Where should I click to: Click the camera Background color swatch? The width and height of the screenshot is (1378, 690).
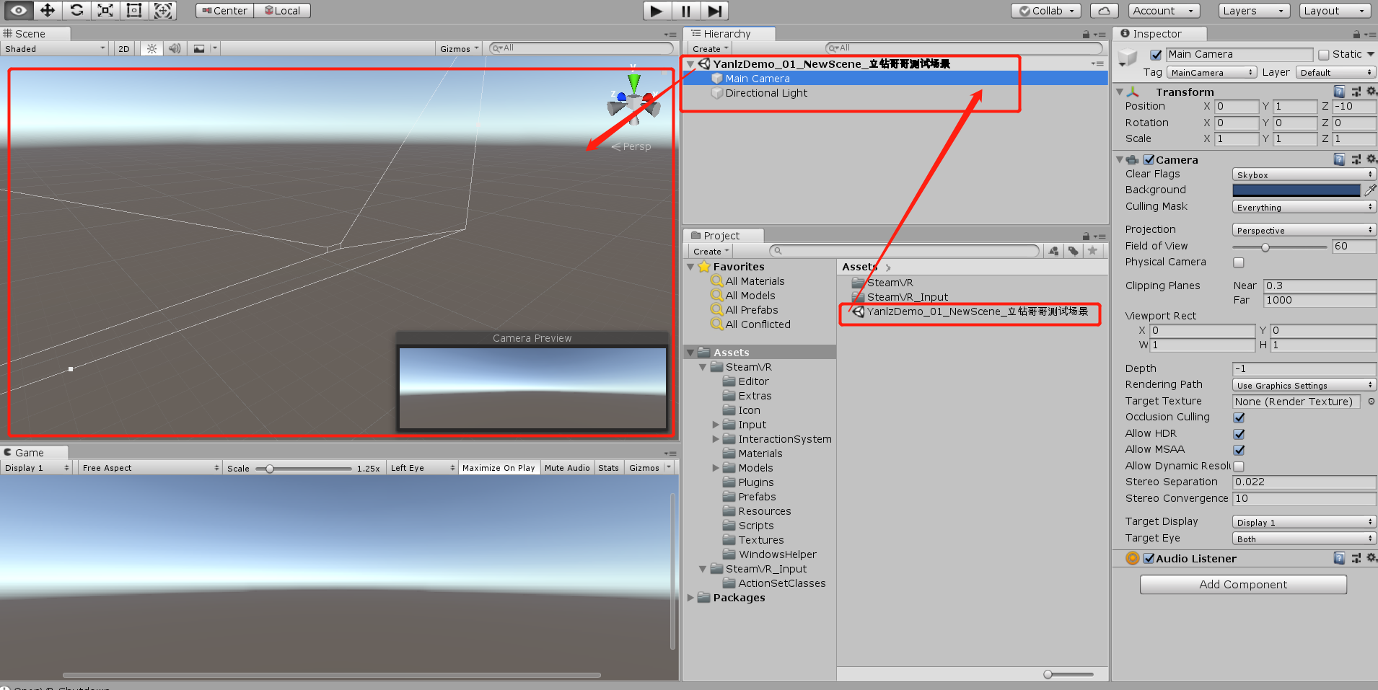tap(1295, 190)
